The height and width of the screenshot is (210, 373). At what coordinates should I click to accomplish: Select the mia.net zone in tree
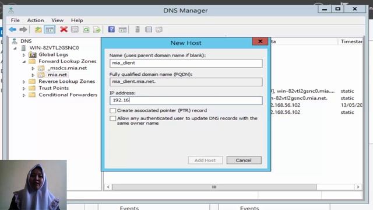[x=57, y=75]
